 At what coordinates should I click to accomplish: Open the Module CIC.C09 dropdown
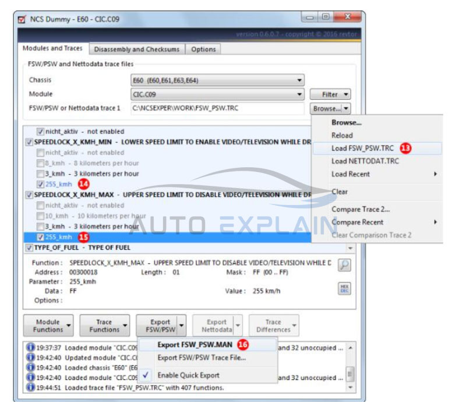[217, 94]
